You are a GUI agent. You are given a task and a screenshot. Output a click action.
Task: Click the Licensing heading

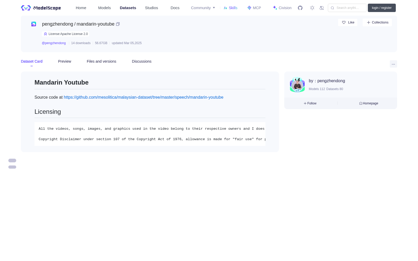(x=48, y=112)
